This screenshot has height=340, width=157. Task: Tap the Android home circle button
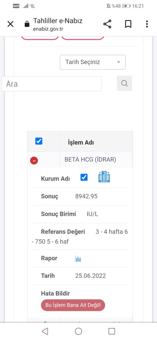78,331
